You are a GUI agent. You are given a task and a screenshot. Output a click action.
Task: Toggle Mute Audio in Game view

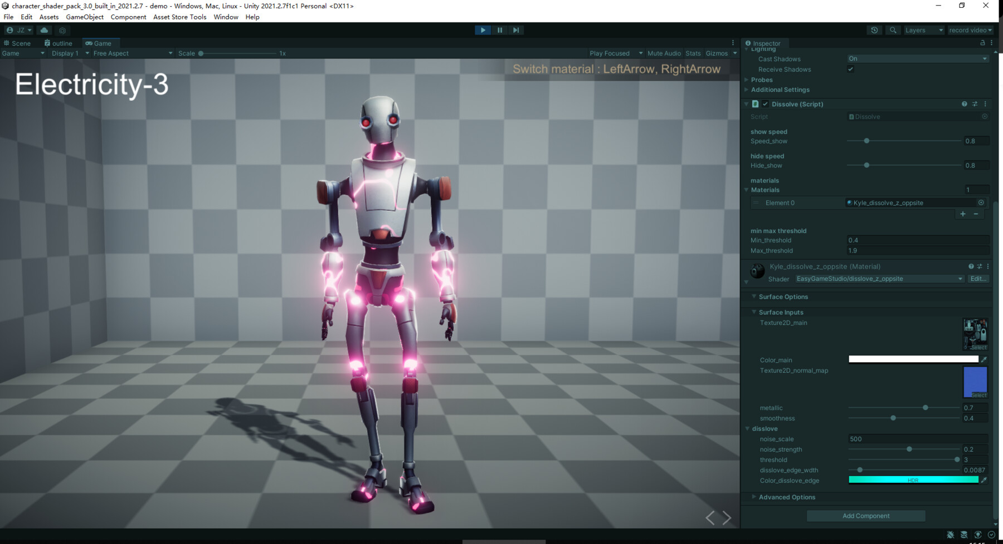coord(664,53)
